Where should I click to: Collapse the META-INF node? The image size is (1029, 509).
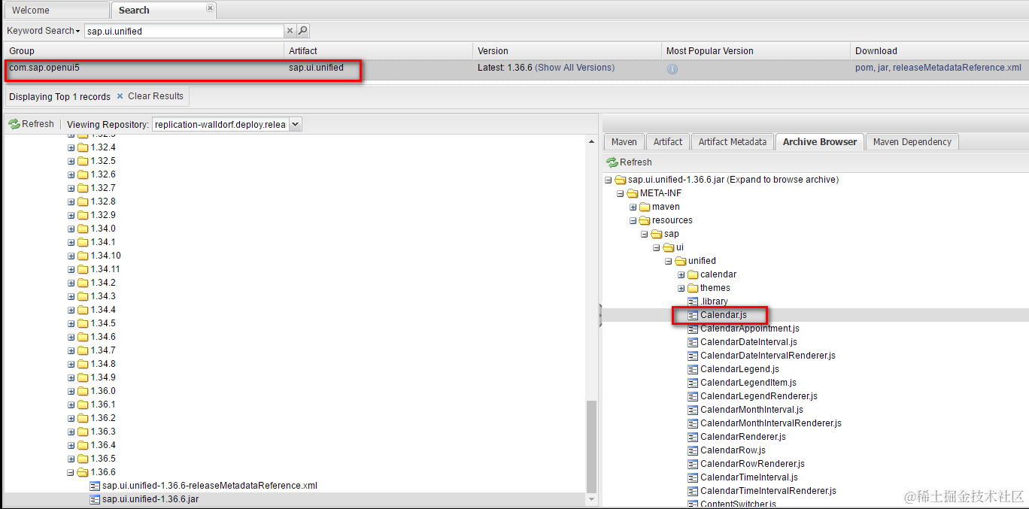pyautogui.click(x=621, y=193)
